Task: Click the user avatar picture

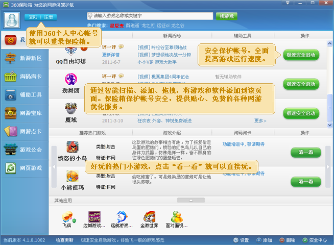Action: coord(12,20)
